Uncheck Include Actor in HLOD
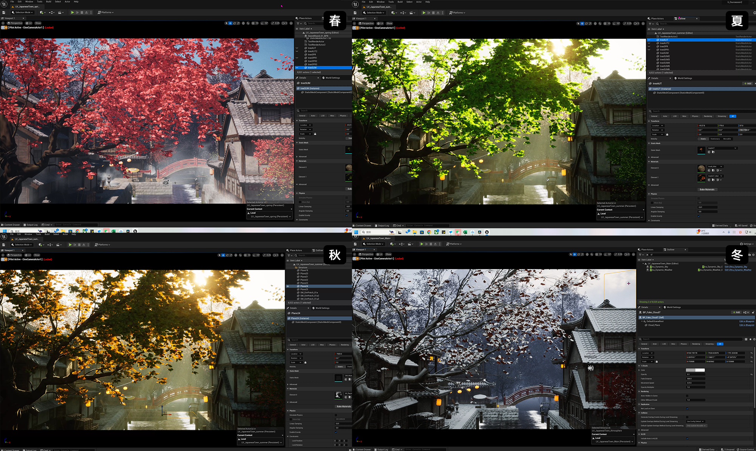Viewport: 756px width, 451px height. 687,439
